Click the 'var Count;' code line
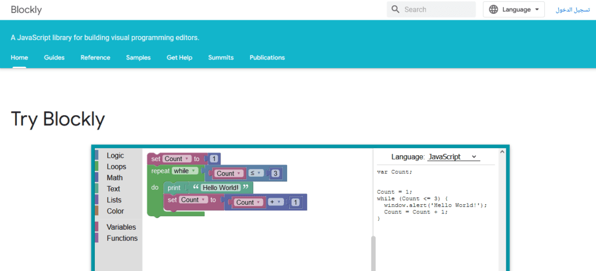This screenshot has width=596, height=271. coord(394,172)
